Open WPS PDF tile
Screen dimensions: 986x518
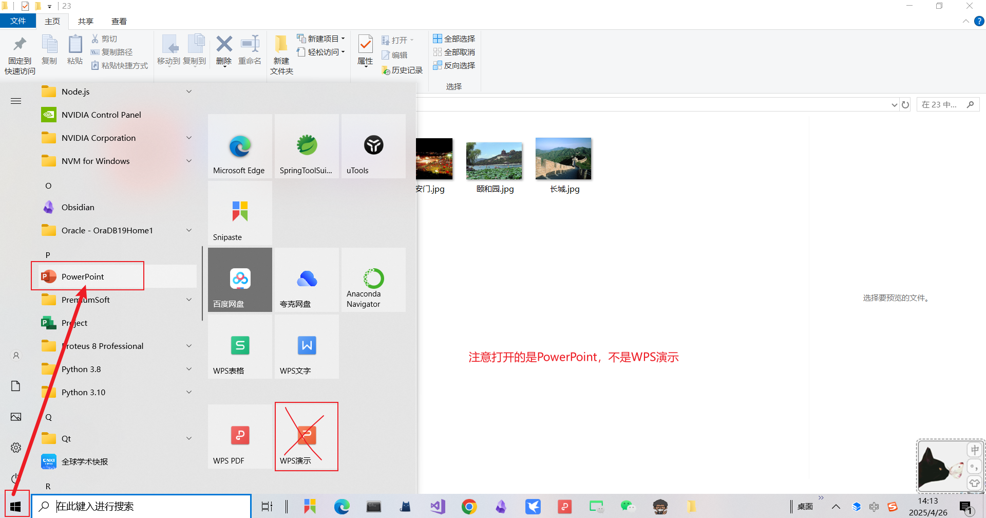[240, 437]
